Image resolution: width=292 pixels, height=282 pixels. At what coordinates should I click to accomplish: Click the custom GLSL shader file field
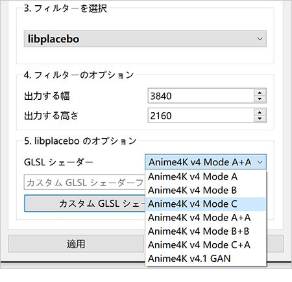[84, 182]
